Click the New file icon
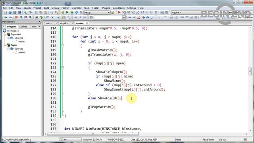 coord(6,12)
